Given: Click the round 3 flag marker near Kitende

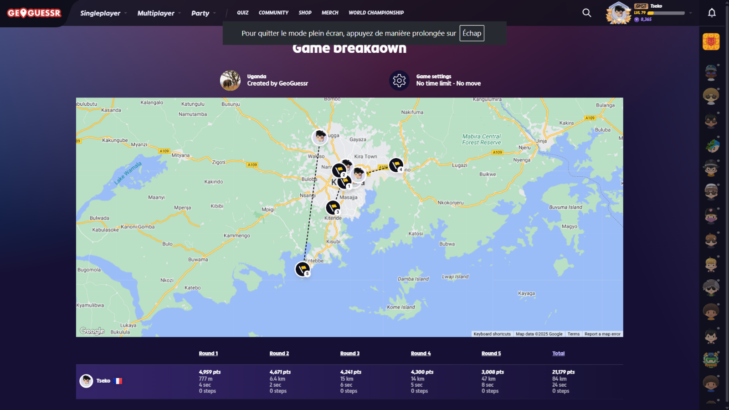Looking at the screenshot, I should [333, 207].
